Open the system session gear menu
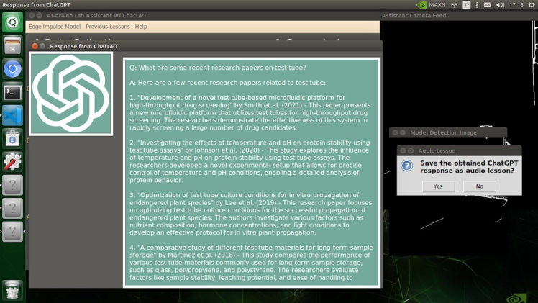This screenshot has height=303, width=538. (x=532, y=5)
